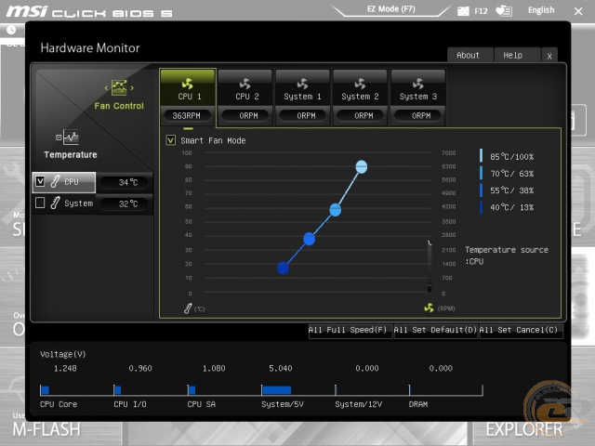Click the CPU SA voltage bar
This screenshot has height=446, width=595.
(x=192, y=390)
